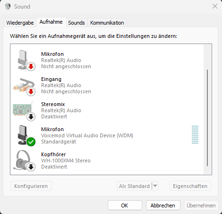Select the Stereomix sound card icon
The height and width of the screenshot is (214, 222).
[24, 111]
